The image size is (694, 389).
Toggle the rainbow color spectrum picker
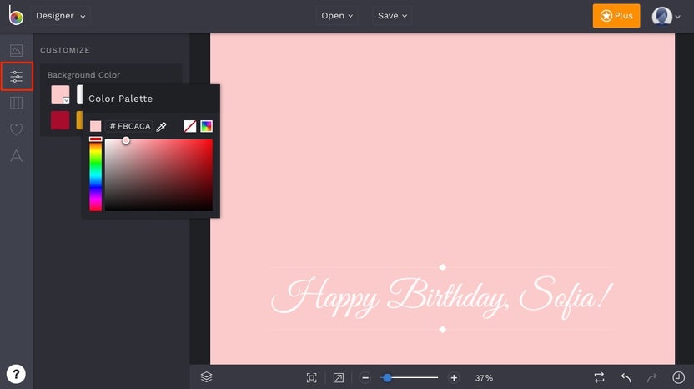point(206,126)
